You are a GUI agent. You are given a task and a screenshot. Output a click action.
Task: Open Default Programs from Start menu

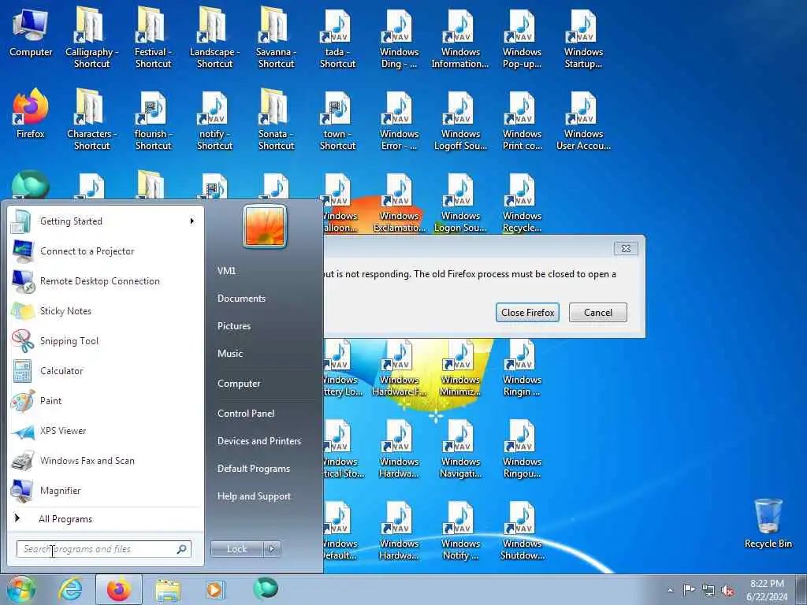point(253,469)
